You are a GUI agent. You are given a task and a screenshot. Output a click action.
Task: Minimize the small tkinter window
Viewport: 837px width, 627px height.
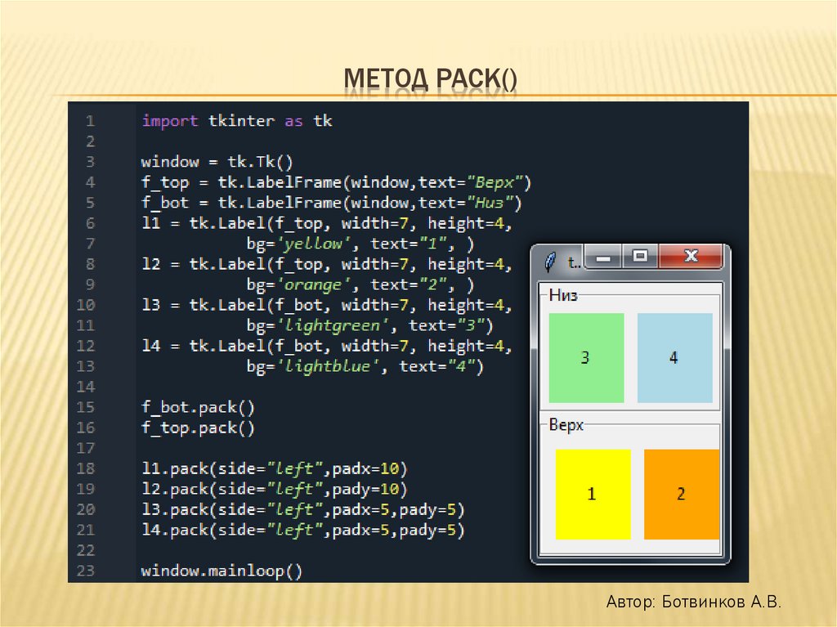[603, 257]
